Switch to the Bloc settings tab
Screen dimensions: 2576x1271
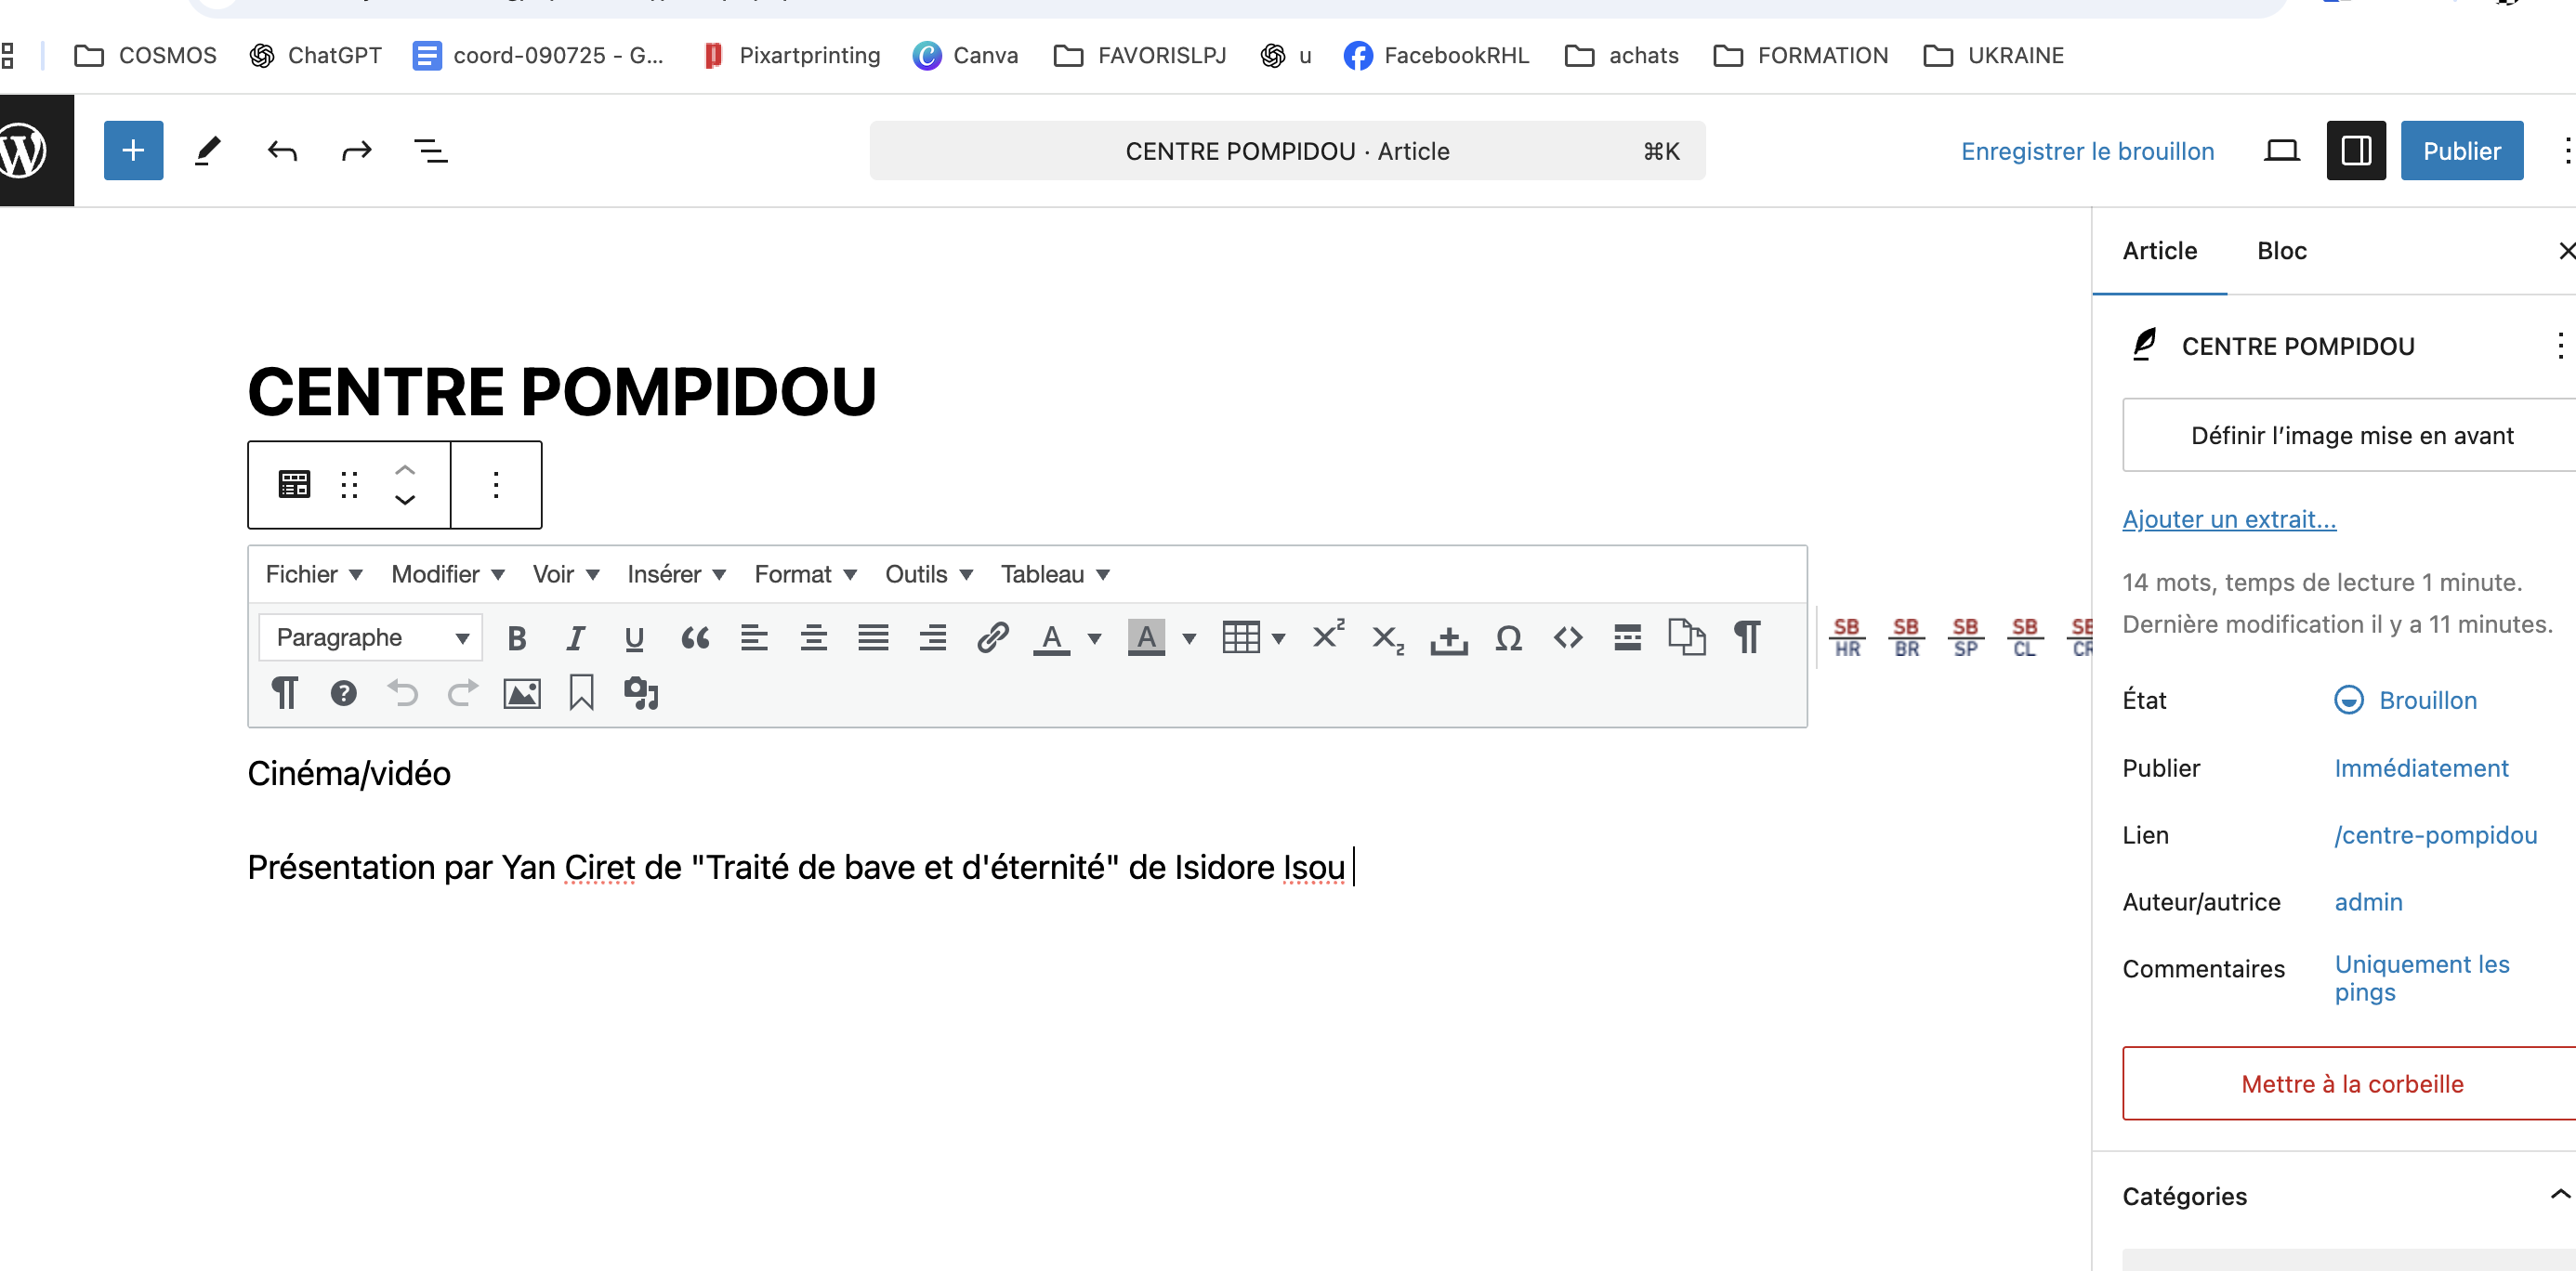tap(2281, 251)
